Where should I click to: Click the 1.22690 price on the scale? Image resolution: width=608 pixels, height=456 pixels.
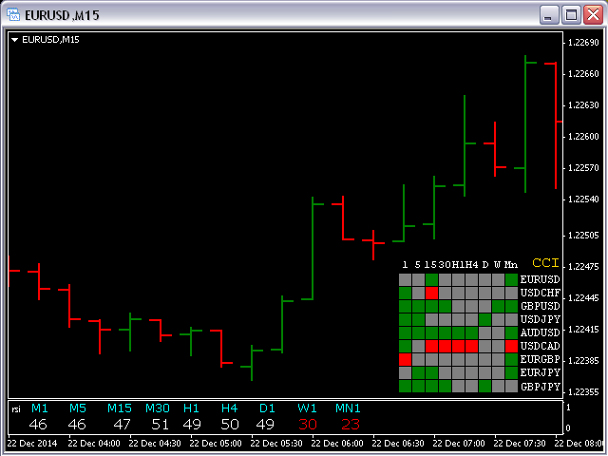click(583, 43)
